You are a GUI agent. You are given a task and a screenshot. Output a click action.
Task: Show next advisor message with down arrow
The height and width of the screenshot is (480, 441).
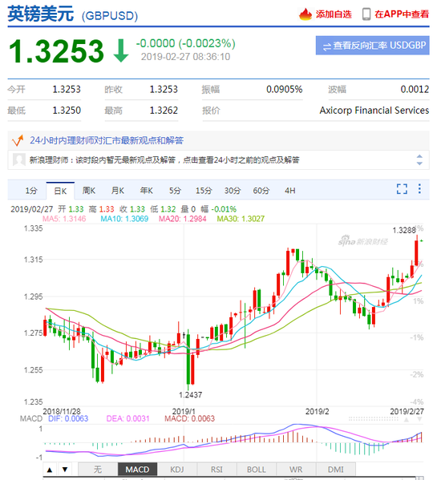pos(419,163)
